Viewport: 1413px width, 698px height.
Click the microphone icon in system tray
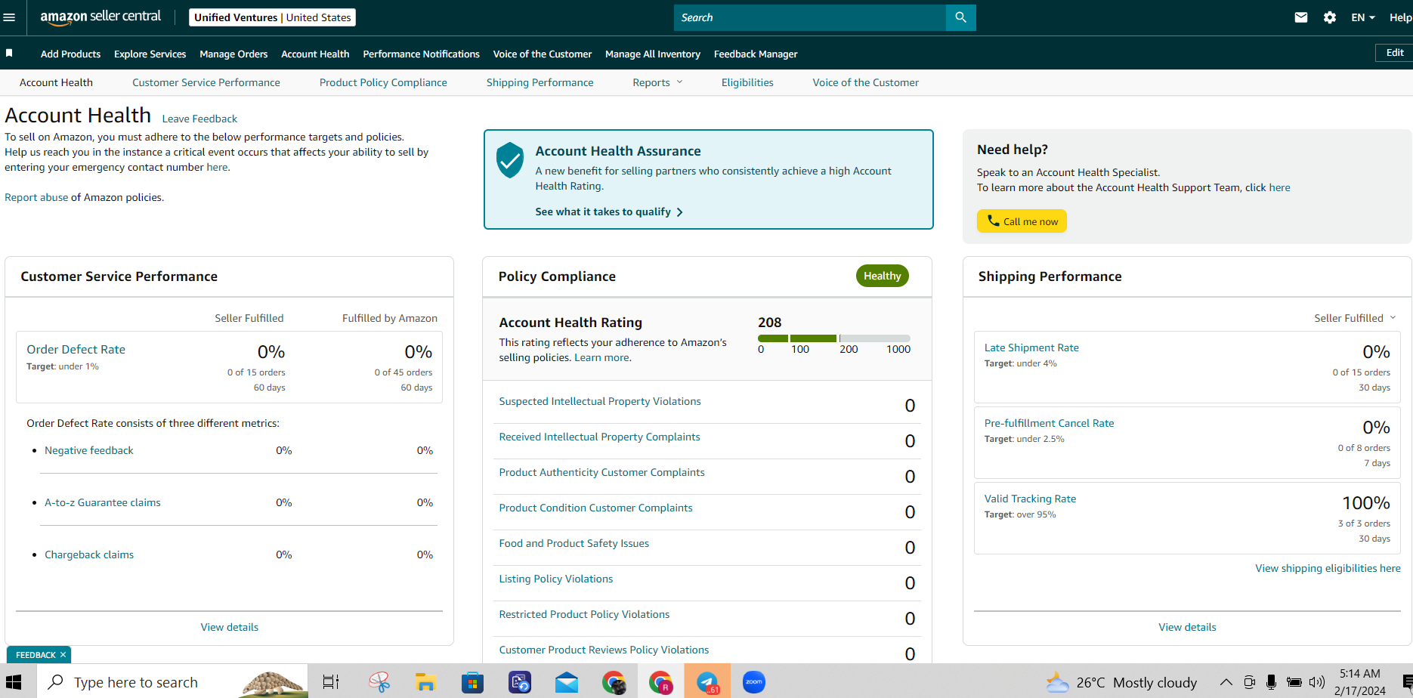(x=1272, y=682)
